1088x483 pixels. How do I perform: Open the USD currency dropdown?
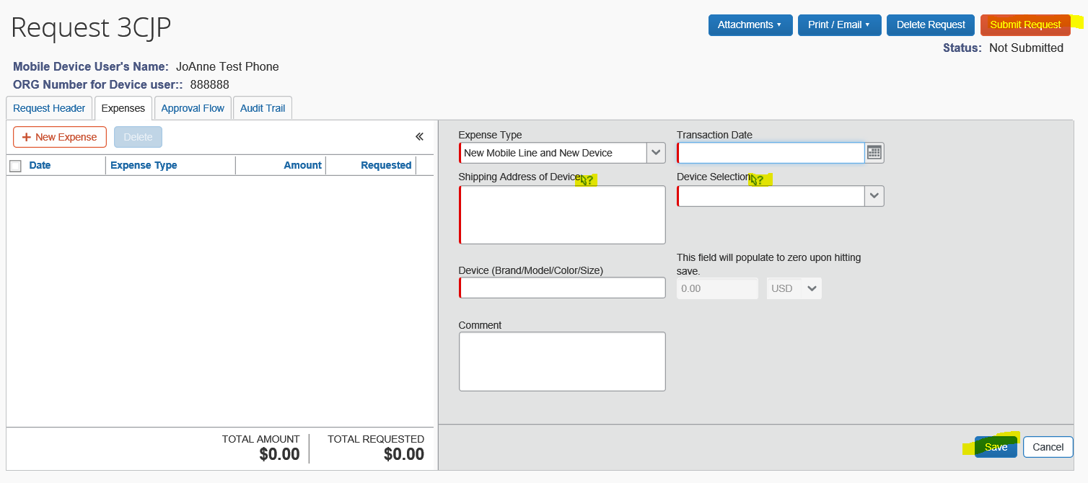point(794,288)
